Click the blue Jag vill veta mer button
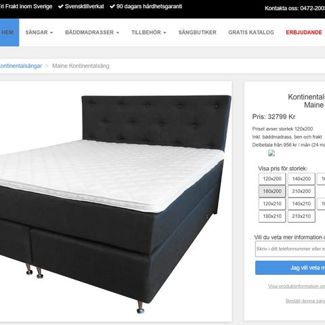Screen dimensions: 325x325 [x=290, y=268]
